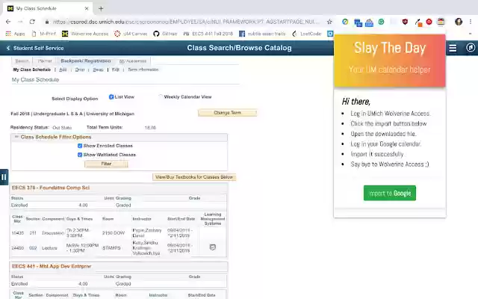Screen dimensions: 478x299
Task: Click the site lock icon in address bar
Action: pos(46,22)
